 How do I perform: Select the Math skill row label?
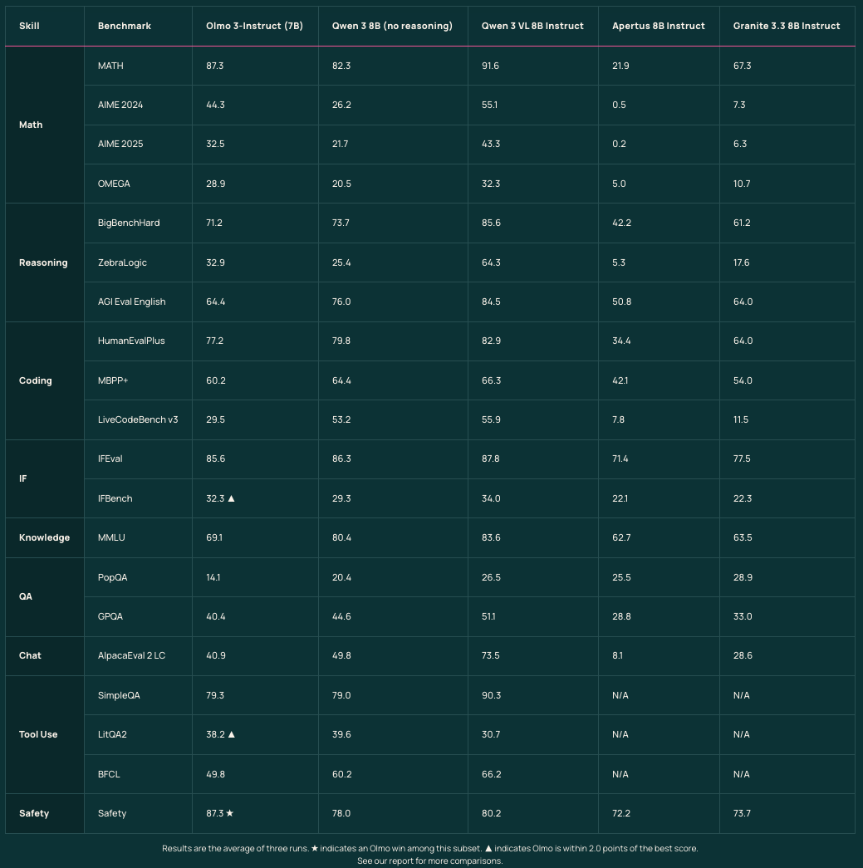pos(31,125)
